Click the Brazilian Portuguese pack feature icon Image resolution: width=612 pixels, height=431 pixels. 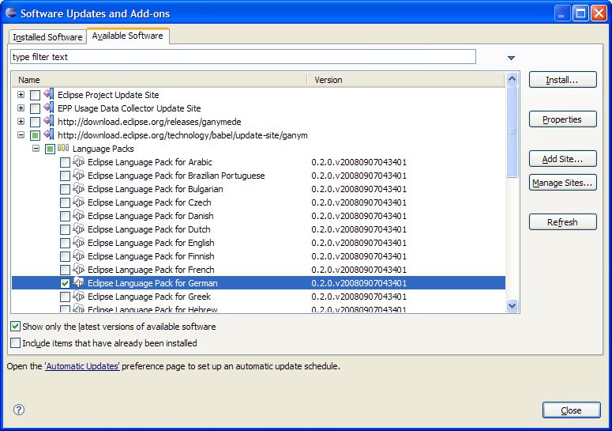(x=79, y=175)
